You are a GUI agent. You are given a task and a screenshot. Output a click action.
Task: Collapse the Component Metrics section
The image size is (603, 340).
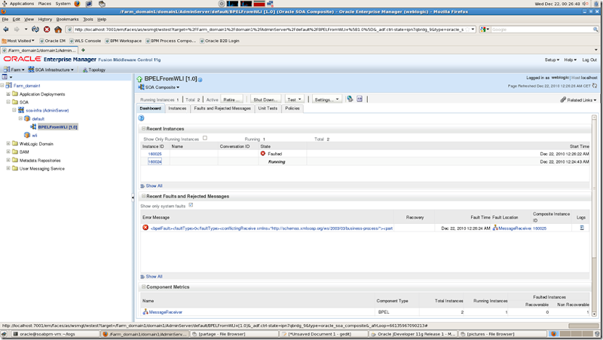click(143, 287)
